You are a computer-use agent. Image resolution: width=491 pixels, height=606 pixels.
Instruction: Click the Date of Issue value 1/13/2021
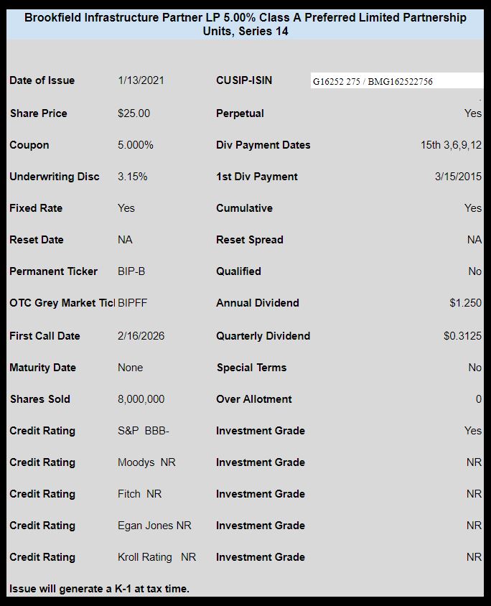pos(141,80)
